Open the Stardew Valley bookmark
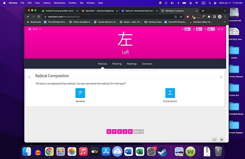Image resolution: width=245 pixels, height=159 pixels. pos(201,22)
